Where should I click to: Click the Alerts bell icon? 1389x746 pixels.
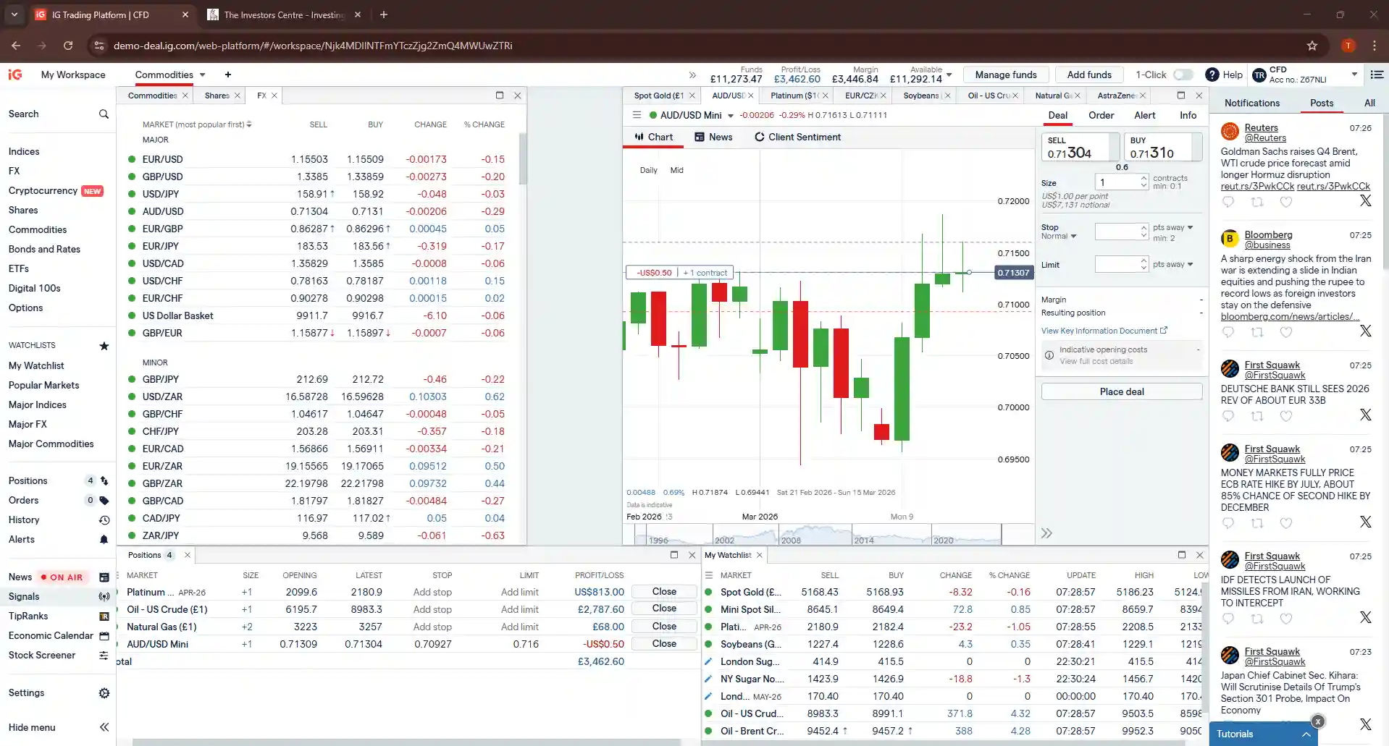point(104,539)
